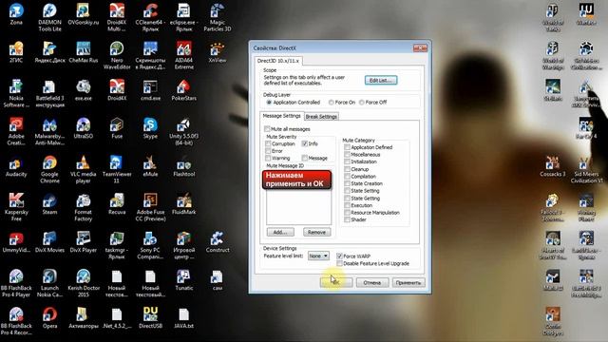Click the Audacity icon
The image size is (608, 342).
tap(16, 166)
